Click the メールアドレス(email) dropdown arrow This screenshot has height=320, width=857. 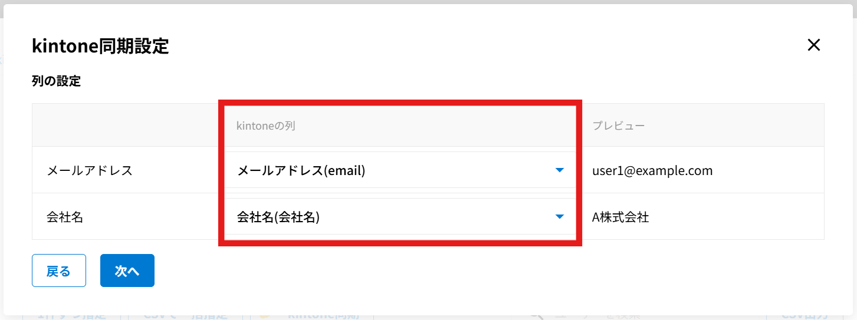coord(560,170)
